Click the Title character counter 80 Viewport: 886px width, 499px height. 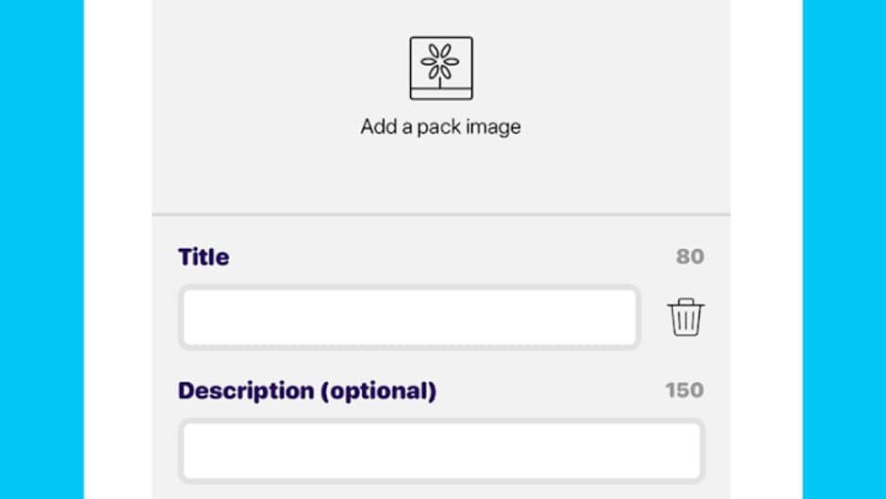point(690,257)
